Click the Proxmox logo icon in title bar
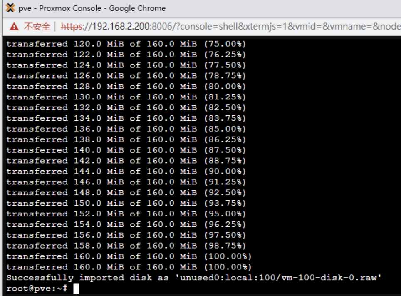 (x=10, y=8)
